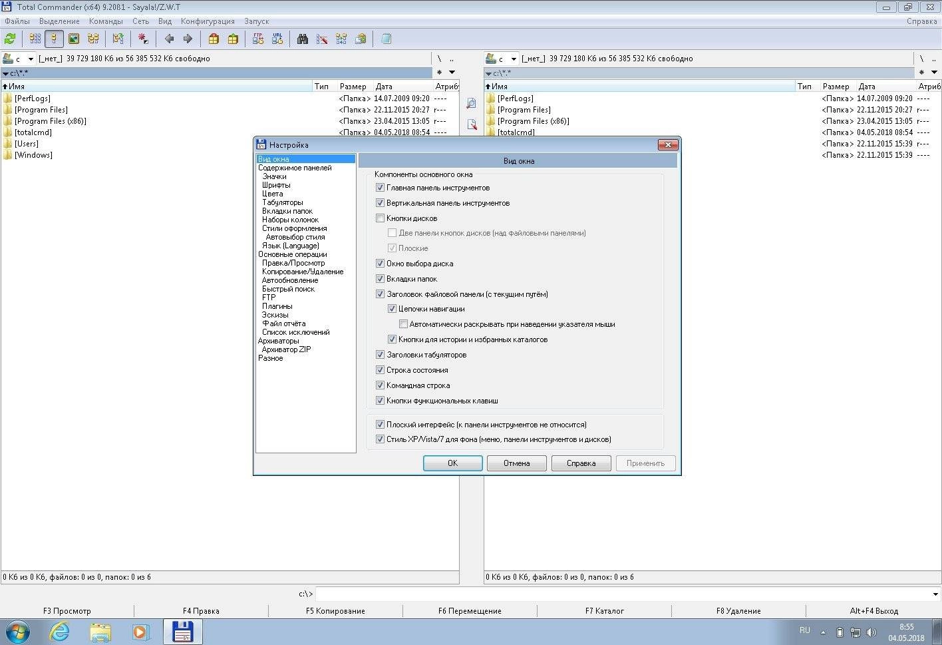Open the FTP connect icon

click(x=258, y=39)
